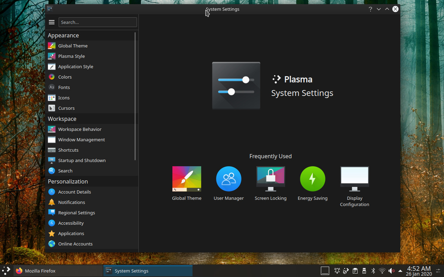The width and height of the screenshot is (444, 277).
Task: Click the Search settings input field
Action: coord(97,22)
